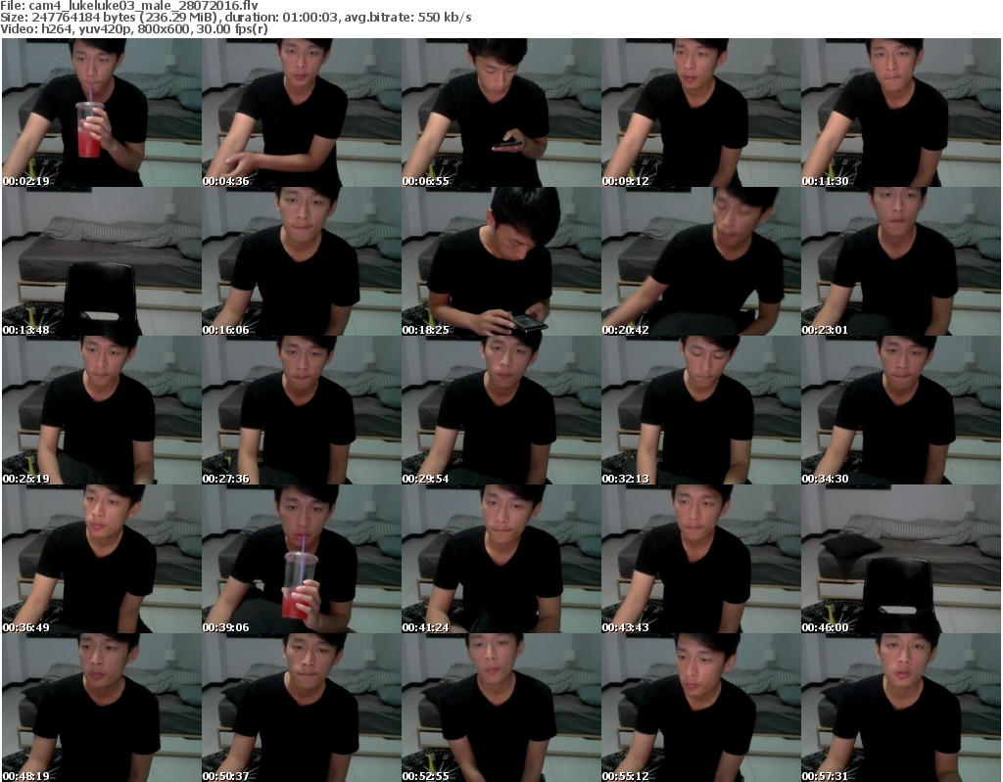Open the empty-chair frame at 00:46:00

901,560
